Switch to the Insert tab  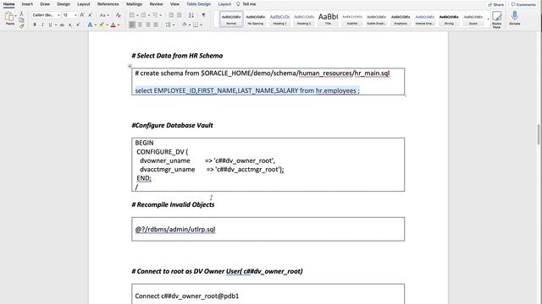click(27, 4)
